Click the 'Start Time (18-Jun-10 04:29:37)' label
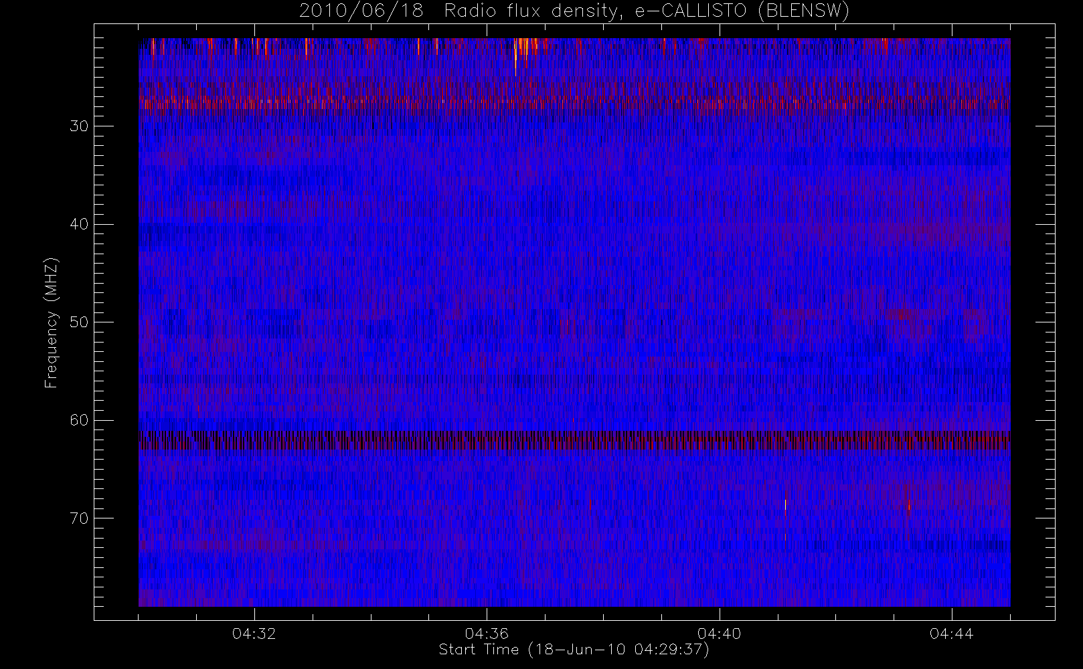Image resolution: width=1083 pixels, height=669 pixels. click(574, 650)
